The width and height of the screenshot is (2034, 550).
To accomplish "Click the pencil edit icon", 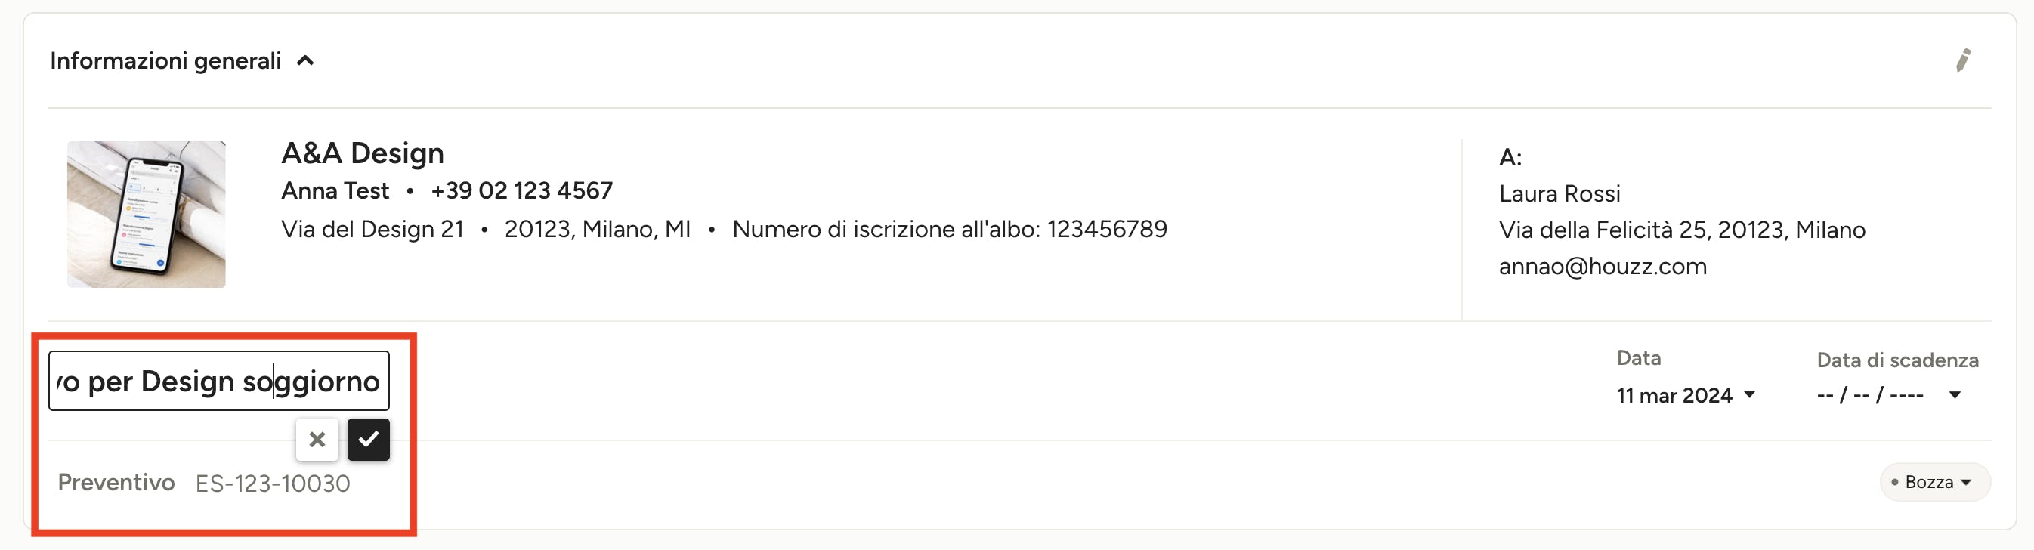I will tap(1963, 60).
